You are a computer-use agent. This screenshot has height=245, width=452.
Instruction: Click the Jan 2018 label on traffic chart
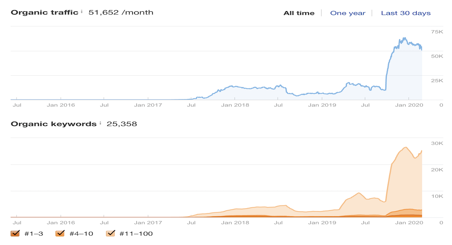pos(235,105)
